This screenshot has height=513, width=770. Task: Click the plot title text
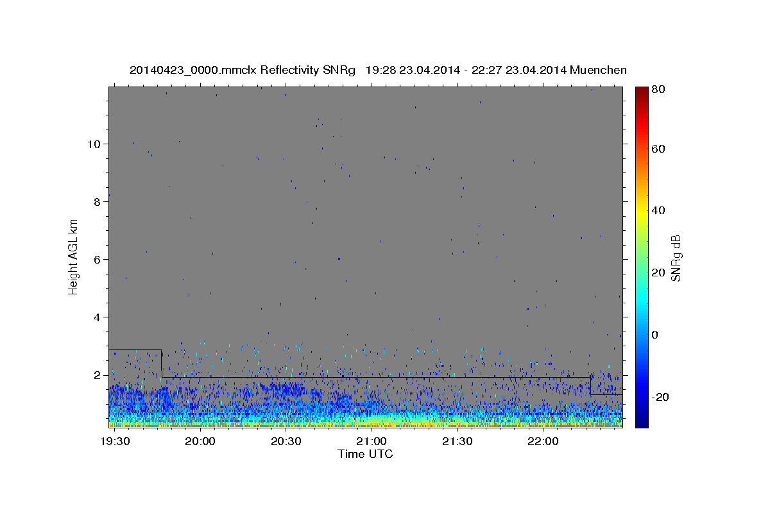[x=378, y=70]
